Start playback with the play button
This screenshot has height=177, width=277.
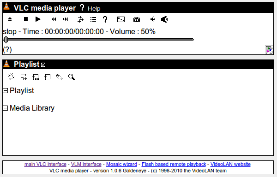click(x=38, y=19)
